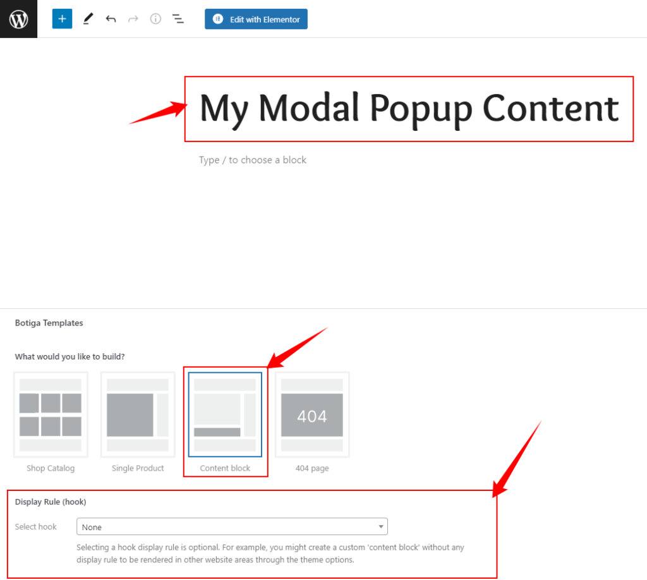The height and width of the screenshot is (580, 647).
Task: Click the Edit with Elementor button
Action: [256, 19]
